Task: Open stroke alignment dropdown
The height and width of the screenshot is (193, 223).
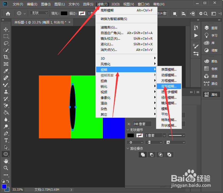Action: [x=135, y=142]
